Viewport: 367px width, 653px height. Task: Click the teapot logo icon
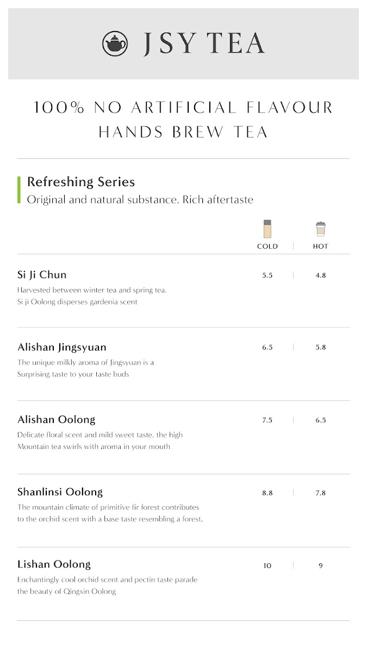pyautogui.click(x=115, y=44)
